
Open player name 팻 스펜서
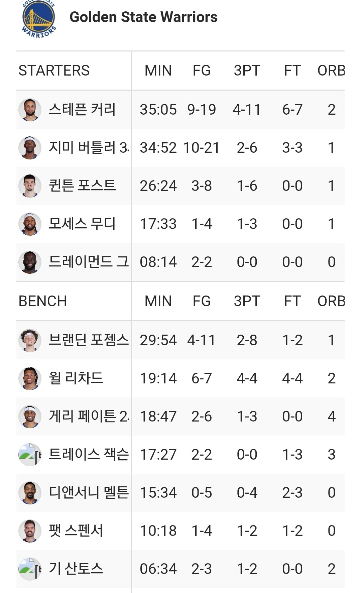[76, 531]
